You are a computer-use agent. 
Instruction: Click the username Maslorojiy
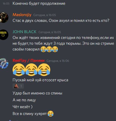pyautogui.click(x=22, y=15)
